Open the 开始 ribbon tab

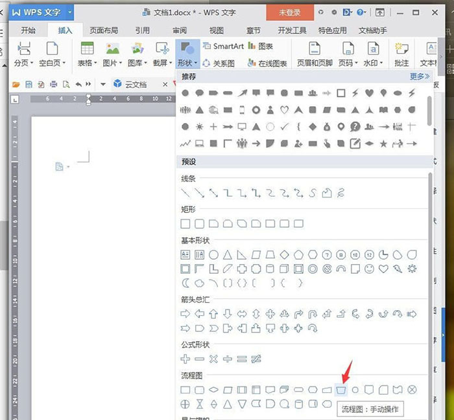click(x=28, y=30)
